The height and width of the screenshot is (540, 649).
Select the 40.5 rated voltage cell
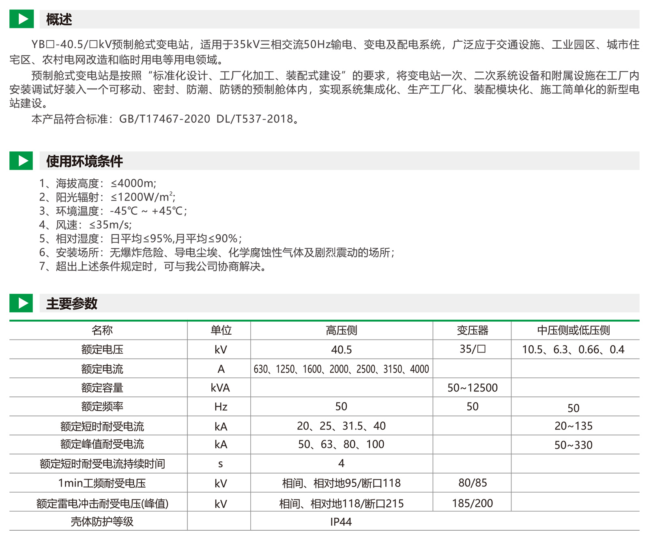341,350
